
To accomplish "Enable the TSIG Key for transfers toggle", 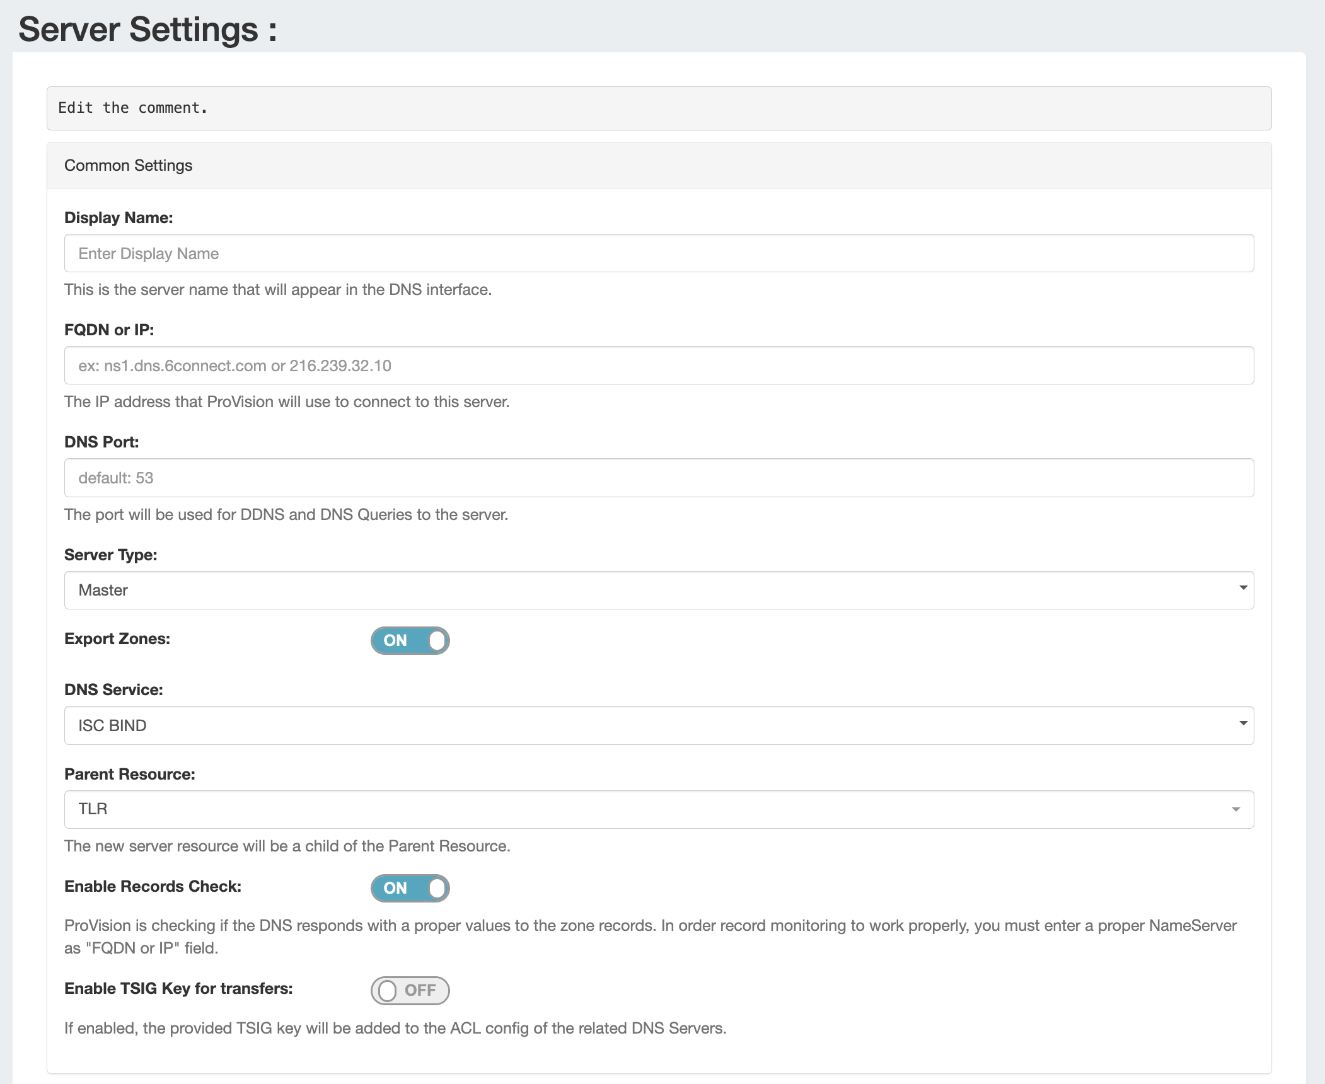I will 410,990.
